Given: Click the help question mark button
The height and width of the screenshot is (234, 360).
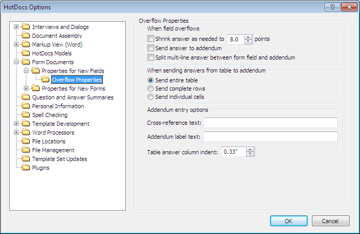Looking at the screenshot, I should coord(333,7).
